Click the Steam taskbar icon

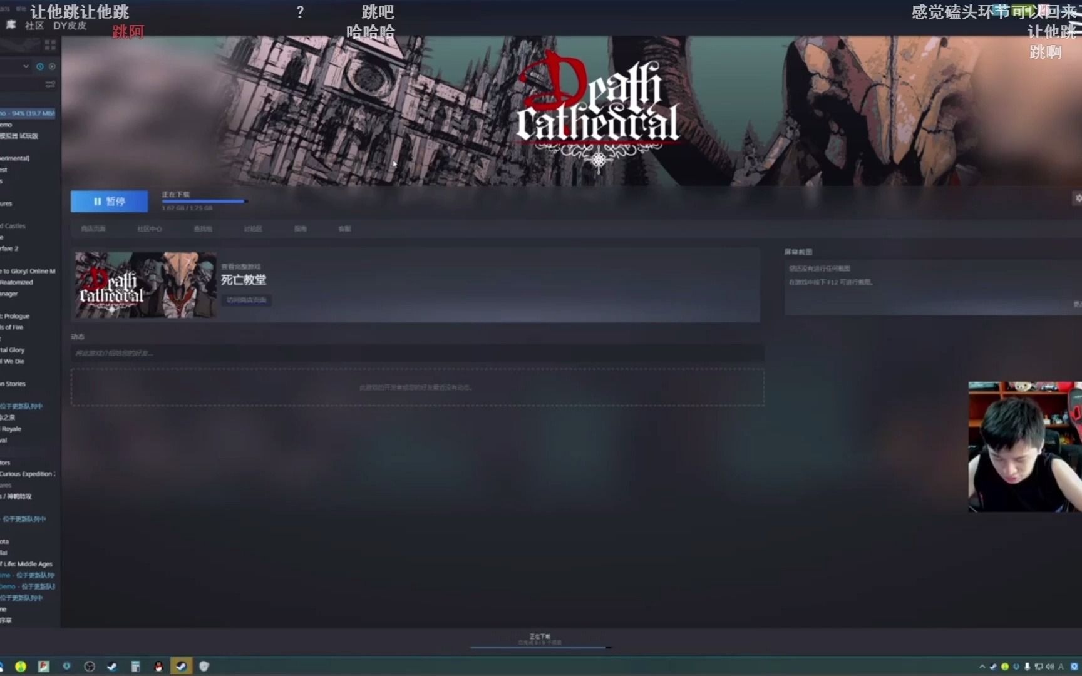pos(181,667)
